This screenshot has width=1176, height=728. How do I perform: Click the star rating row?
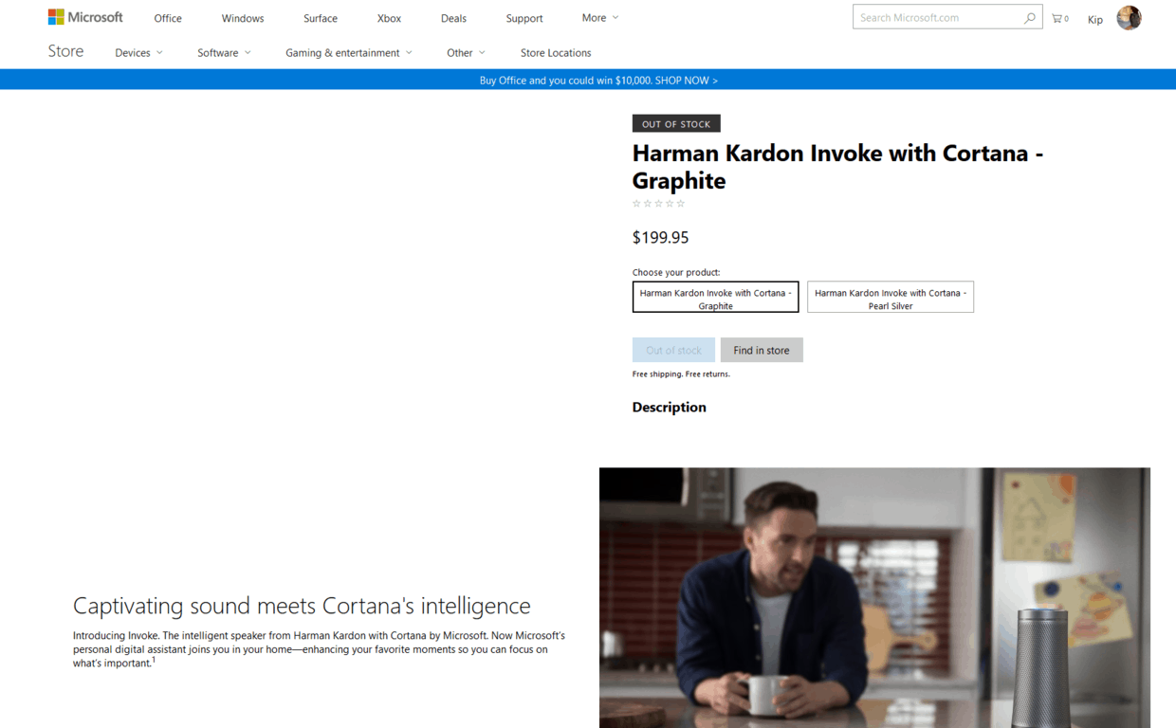pos(659,204)
